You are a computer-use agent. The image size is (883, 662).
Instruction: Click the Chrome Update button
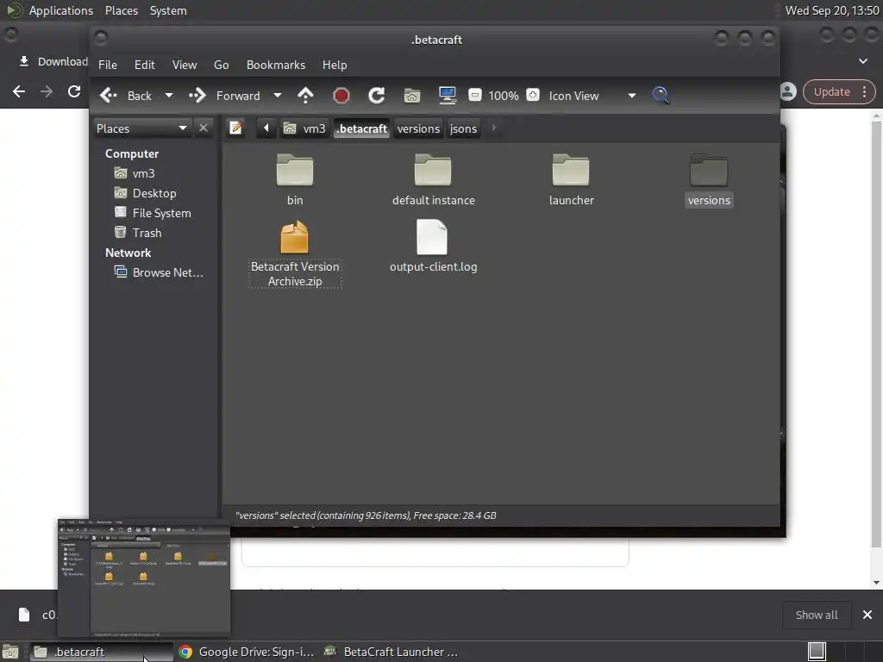[x=839, y=91]
